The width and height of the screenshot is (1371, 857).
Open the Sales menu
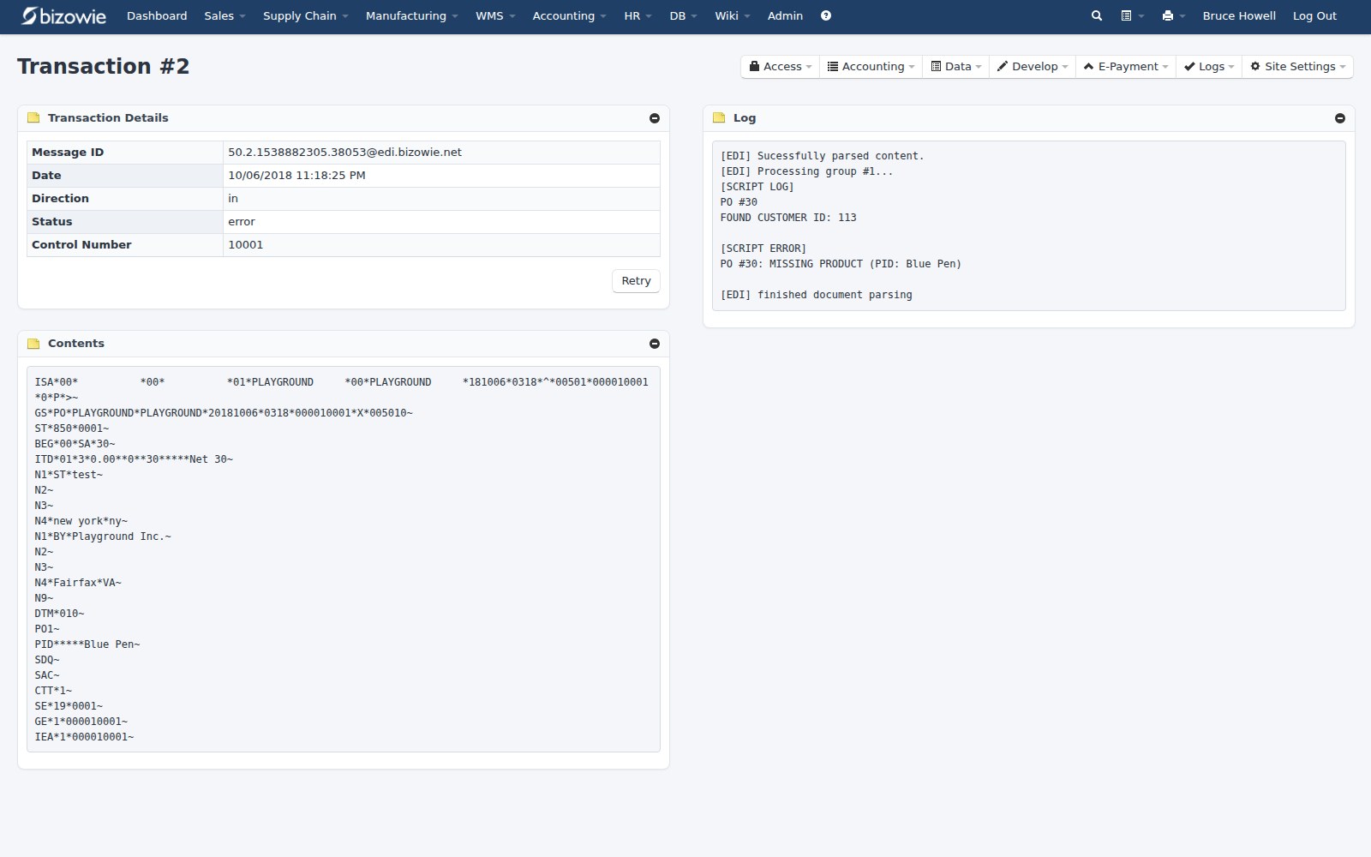click(x=225, y=15)
